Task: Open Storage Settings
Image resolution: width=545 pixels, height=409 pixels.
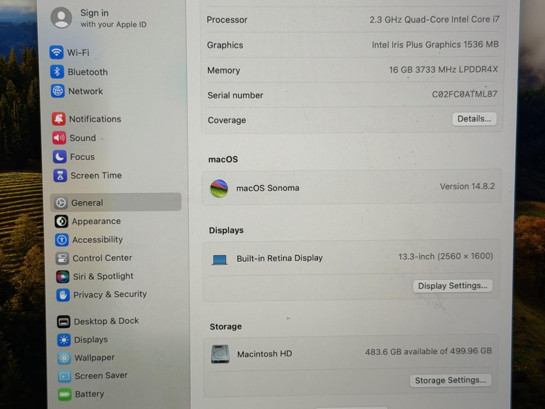Action: pyautogui.click(x=450, y=380)
